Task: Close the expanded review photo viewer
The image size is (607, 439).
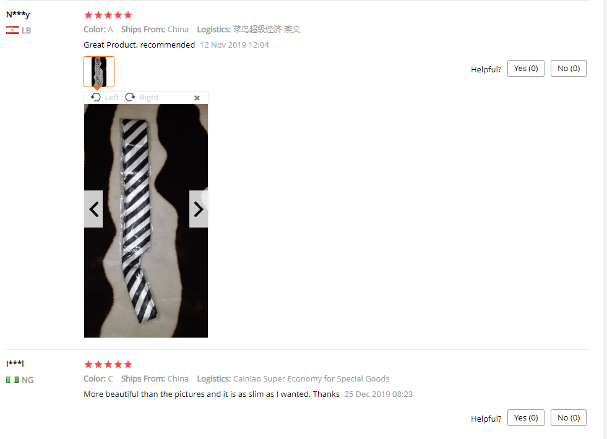Action: tap(197, 98)
